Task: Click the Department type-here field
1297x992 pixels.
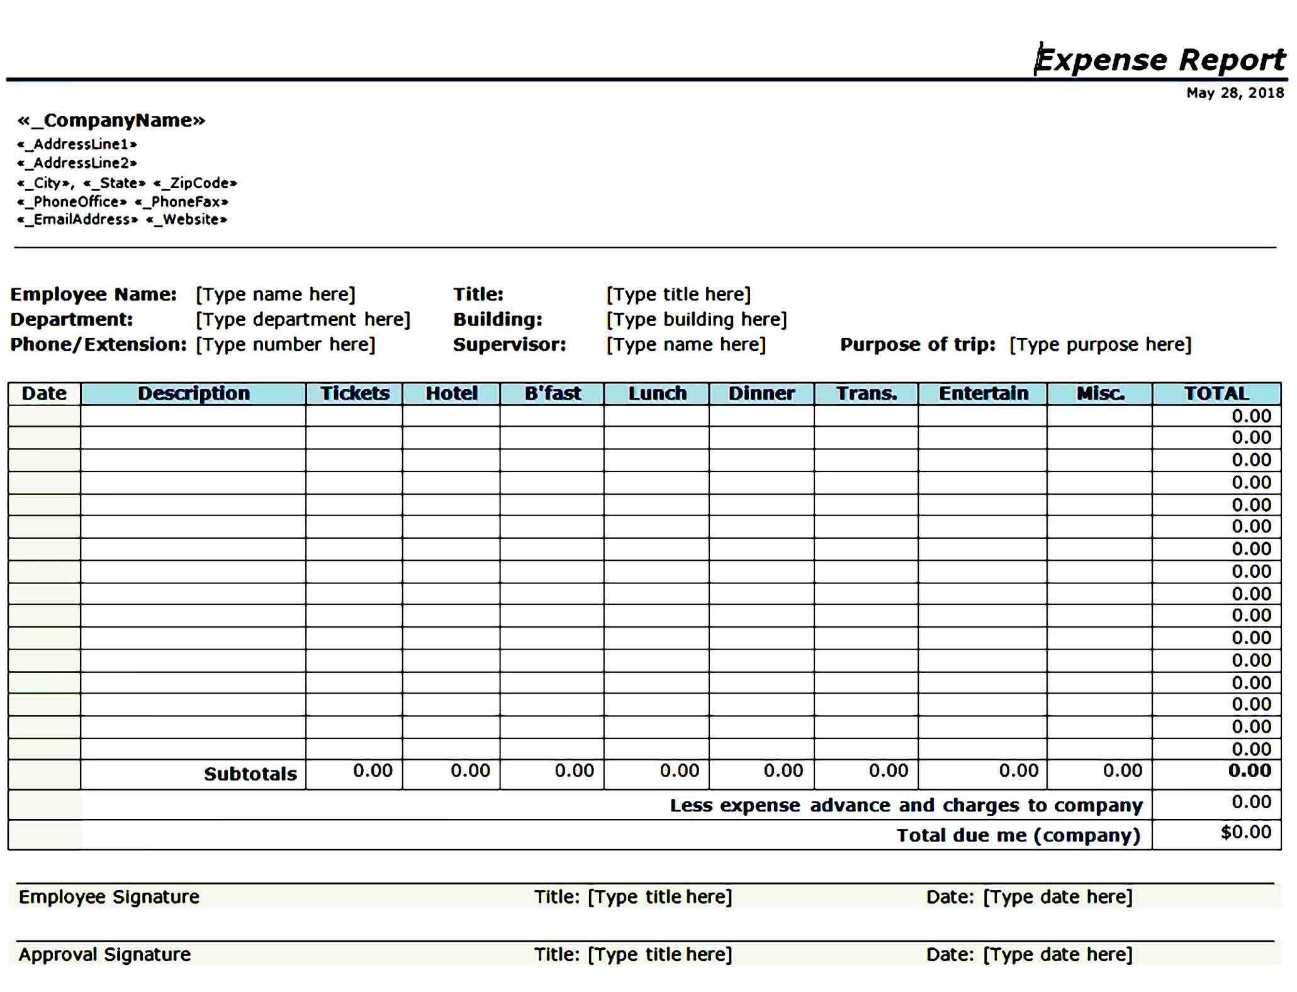Action: 303,319
